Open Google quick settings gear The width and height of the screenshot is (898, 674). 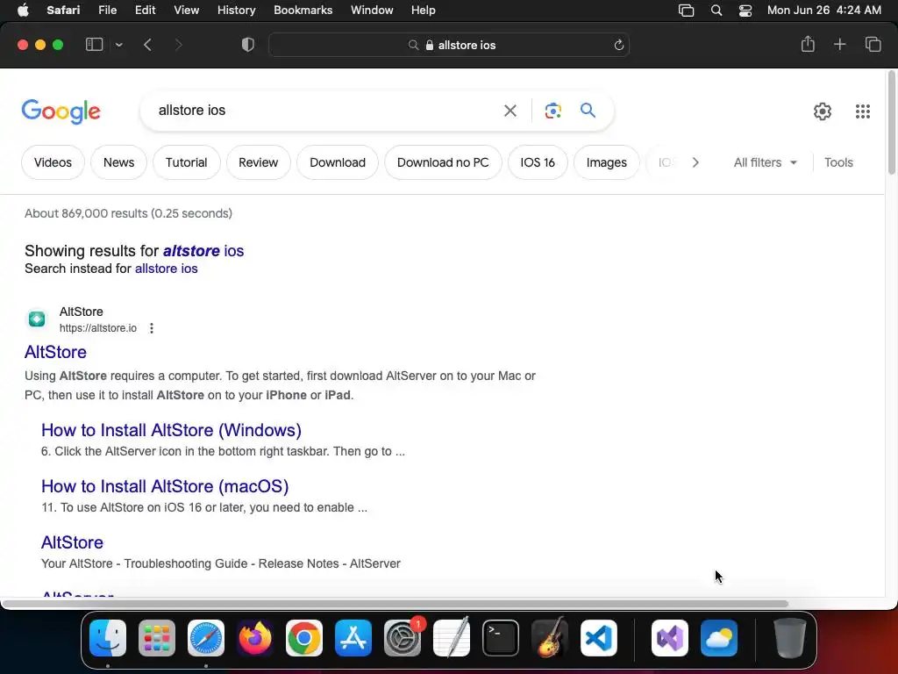823,111
